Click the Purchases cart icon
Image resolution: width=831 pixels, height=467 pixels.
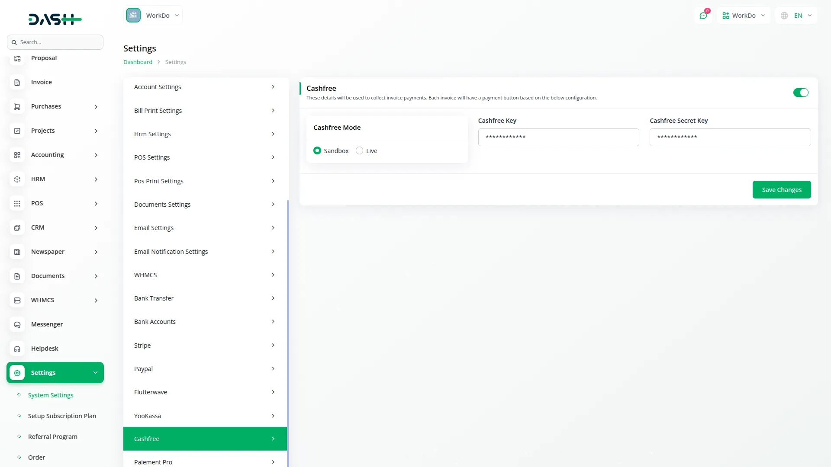(17, 106)
